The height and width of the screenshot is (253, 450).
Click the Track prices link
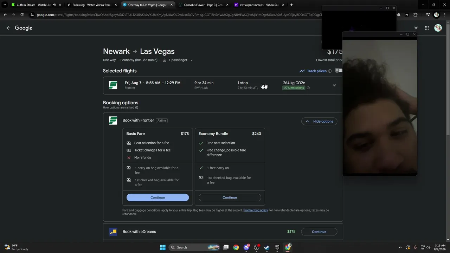coord(317,71)
